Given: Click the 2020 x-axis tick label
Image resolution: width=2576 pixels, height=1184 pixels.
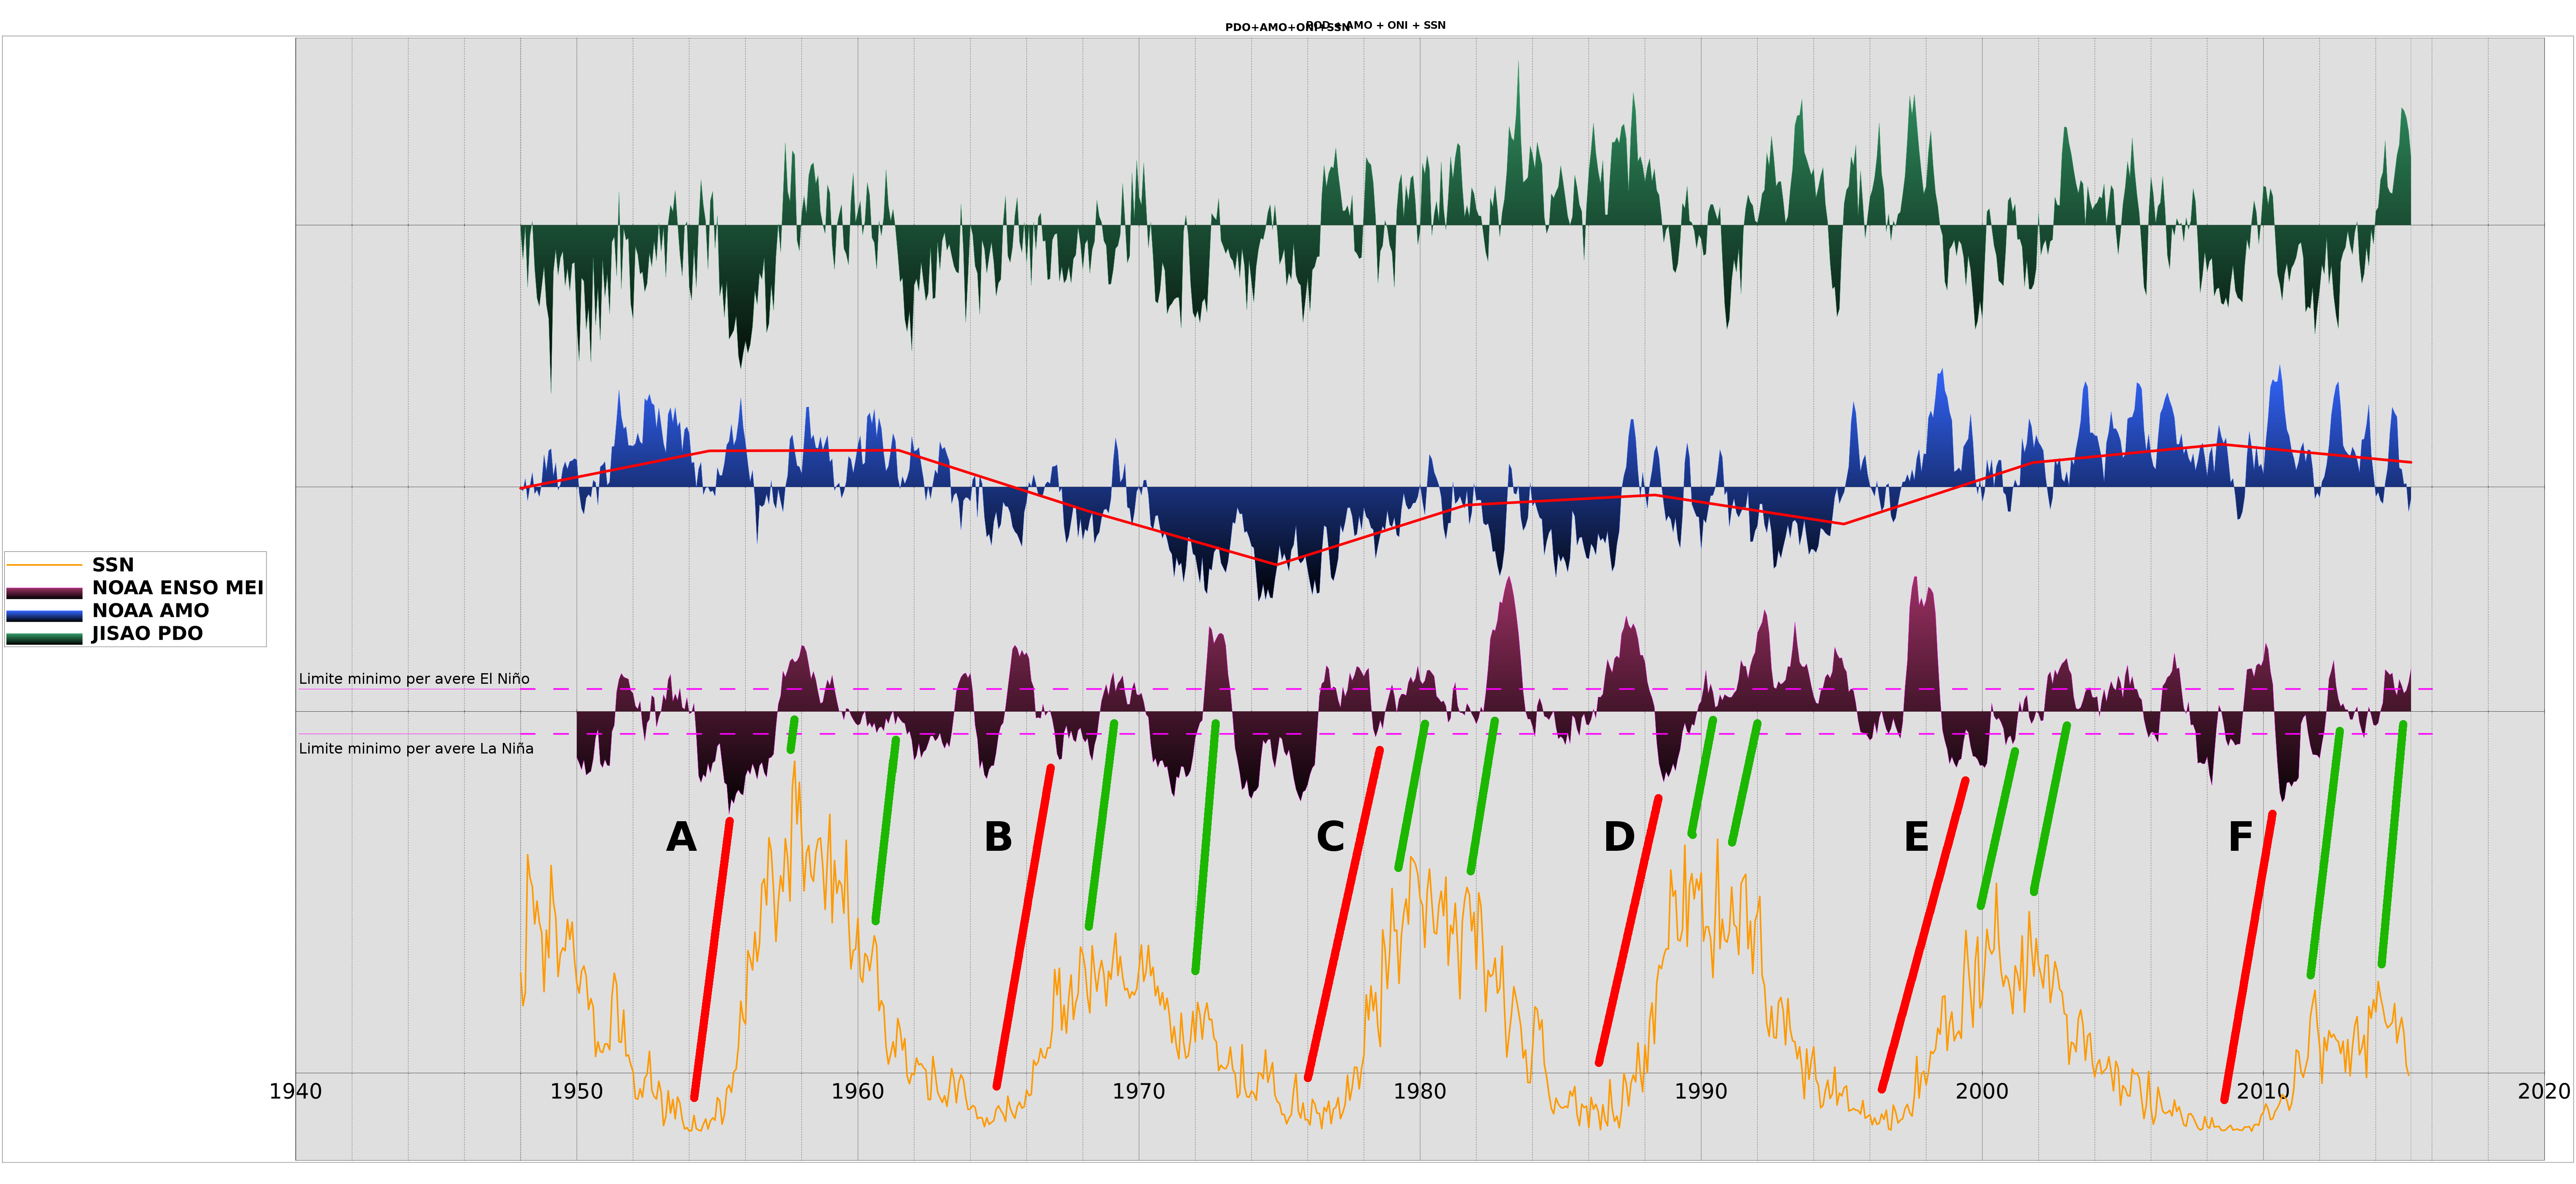Looking at the screenshot, I should pyautogui.click(x=2543, y=1092).
